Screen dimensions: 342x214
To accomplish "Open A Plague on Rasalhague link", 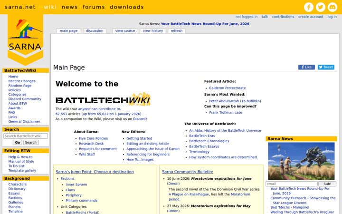I will [189, 195].
